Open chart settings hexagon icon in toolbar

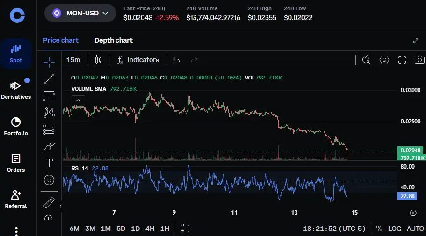[384, 60]
